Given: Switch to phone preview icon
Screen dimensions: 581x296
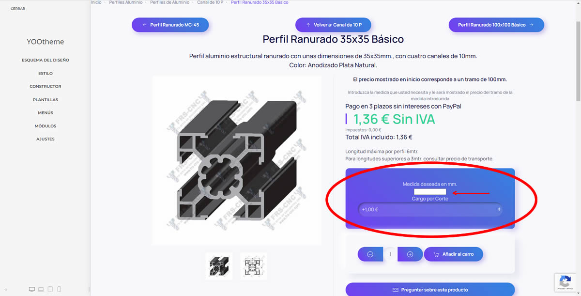Looking at the screenshot, I should pyautogui.click(x=59, y=289).
